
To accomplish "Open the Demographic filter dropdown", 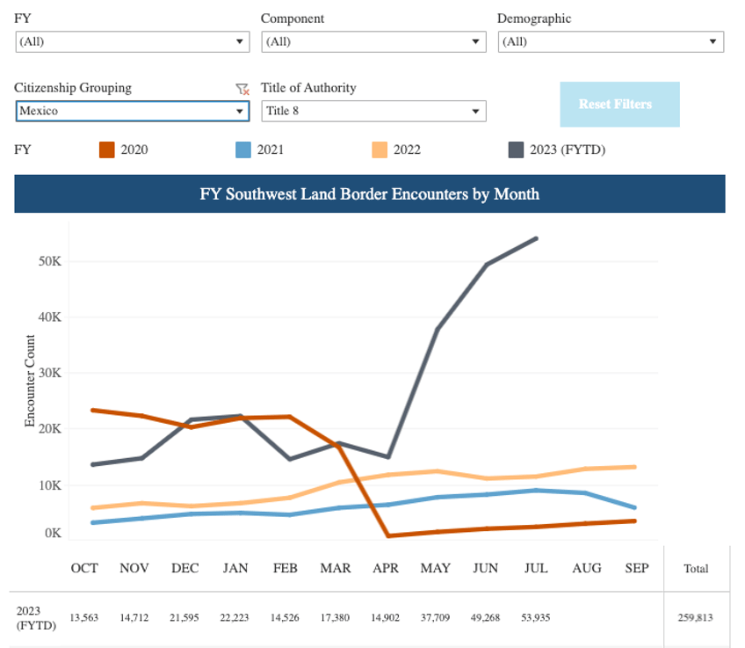I will 611,42.
